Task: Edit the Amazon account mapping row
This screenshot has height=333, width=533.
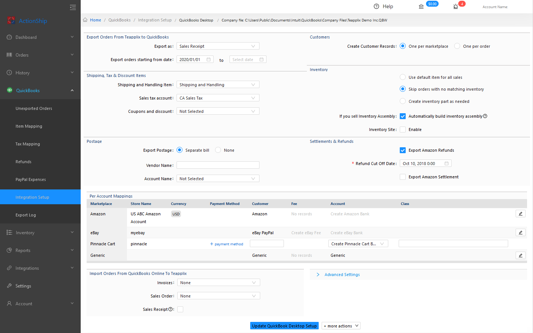Action: (x=520, y=214)
